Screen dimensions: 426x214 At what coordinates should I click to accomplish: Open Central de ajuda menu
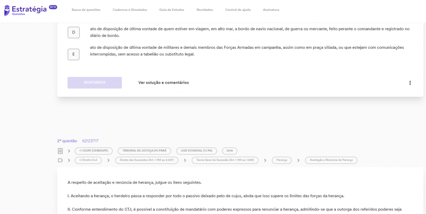pyautogui.click(x=238, y=10)
